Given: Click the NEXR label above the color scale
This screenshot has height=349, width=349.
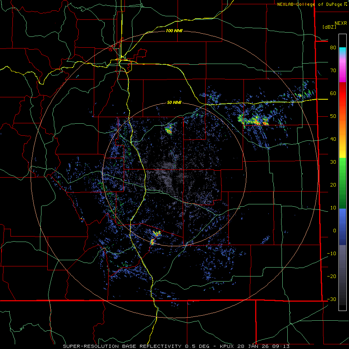Looking at the screenshot, I should [340, 23].
